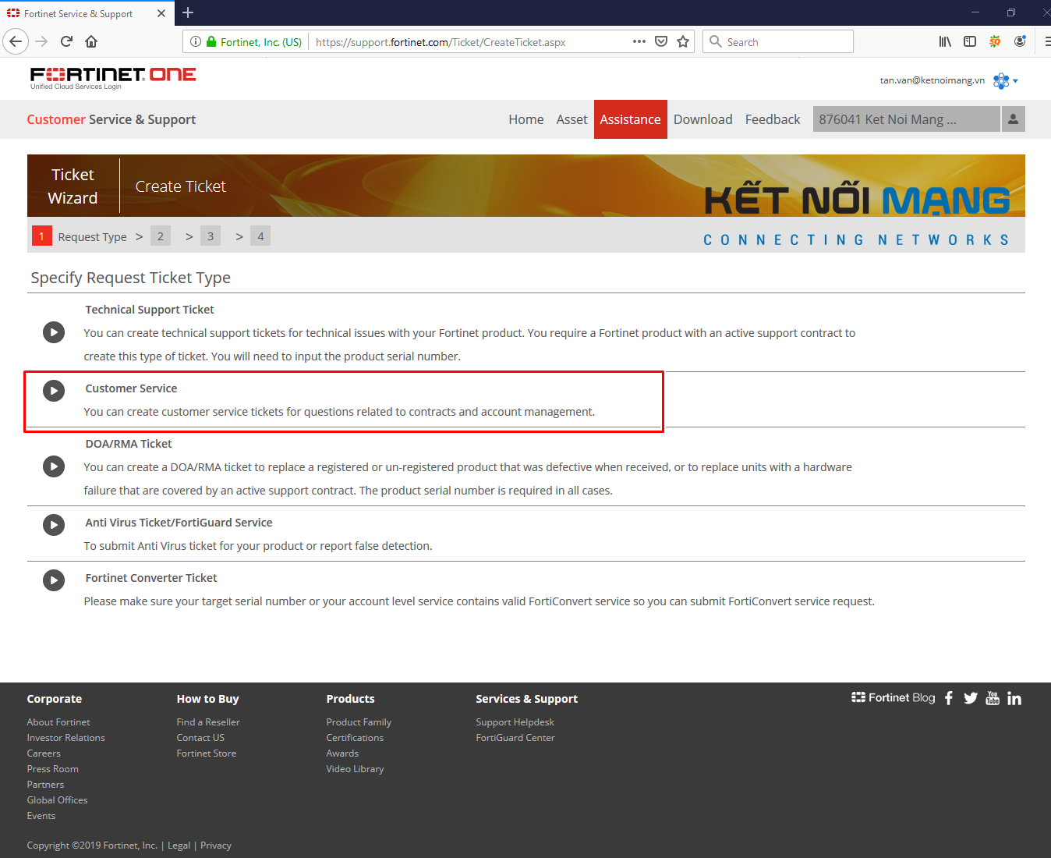Click the user profile icon beside account name
This screenshot has height=858, width=1051.
tap(1013, 119)
